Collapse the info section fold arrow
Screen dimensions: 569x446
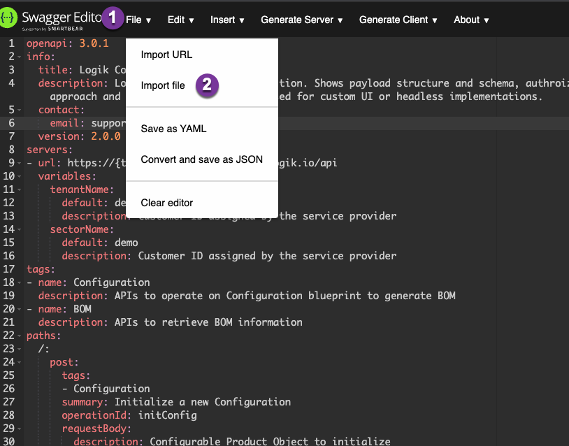(x=21, y=57)
